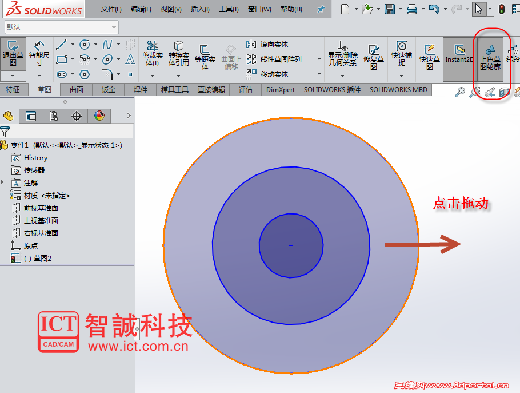The height and width of the screenshot is (393, 520).
Task: Open Convert Entities dropdown arrow
Action: point(179,76)
